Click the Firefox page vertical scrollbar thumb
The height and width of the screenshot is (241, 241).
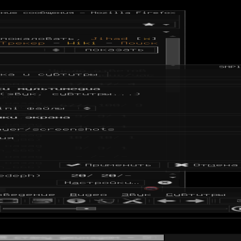172,51
